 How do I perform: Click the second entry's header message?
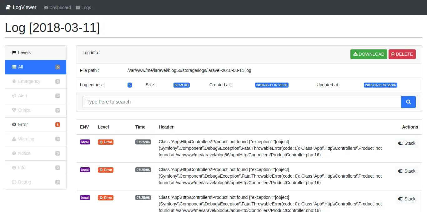(270, 176)
